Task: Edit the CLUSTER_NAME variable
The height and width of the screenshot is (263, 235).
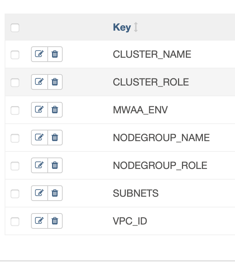Action: [x=40, y=54]
